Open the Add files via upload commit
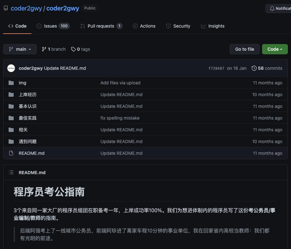The image size is (291, 249). tap(120, 83)
